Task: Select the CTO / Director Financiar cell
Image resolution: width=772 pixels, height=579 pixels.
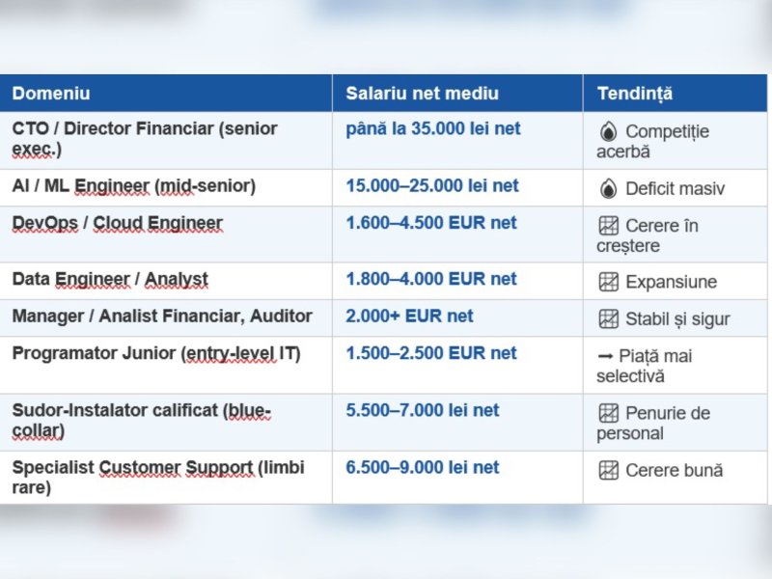Action: tap(145, 139)
